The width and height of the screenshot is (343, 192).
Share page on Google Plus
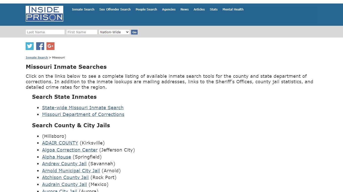coord(50,46)
